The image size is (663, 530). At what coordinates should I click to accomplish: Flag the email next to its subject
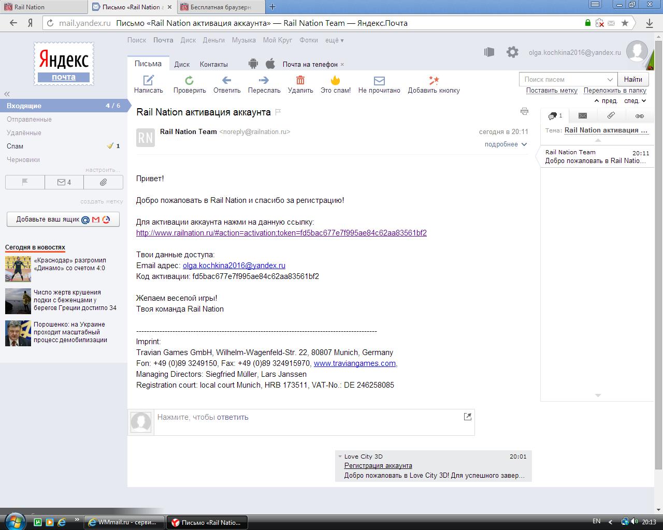pos(278,112)
